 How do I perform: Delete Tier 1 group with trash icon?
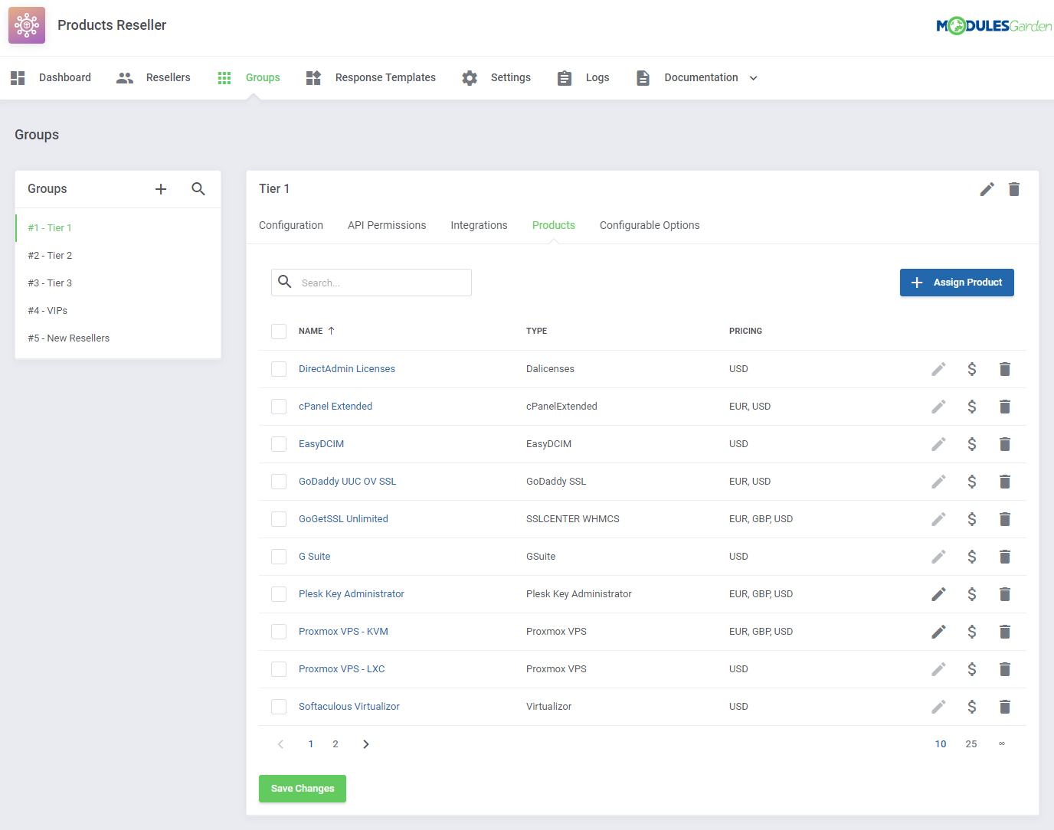(1014, 189)
